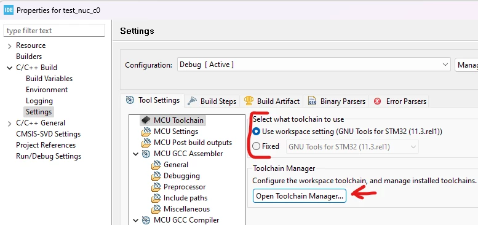Click the Preprocessor folder icon
Screen dimensions: 478x225
[156, 187]
